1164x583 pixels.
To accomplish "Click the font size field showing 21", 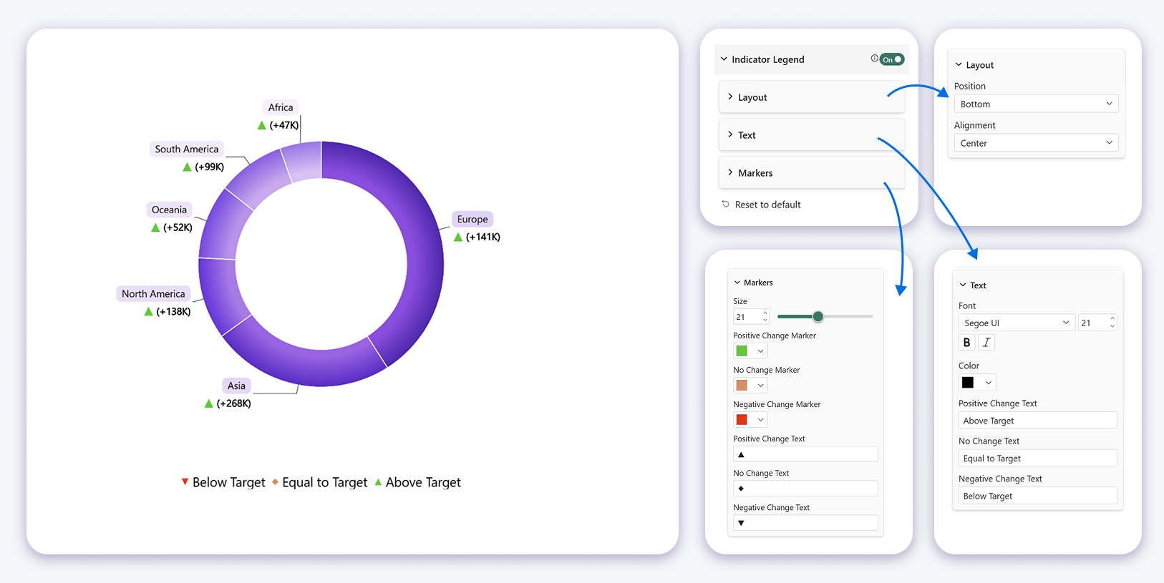I will 1097,323.
